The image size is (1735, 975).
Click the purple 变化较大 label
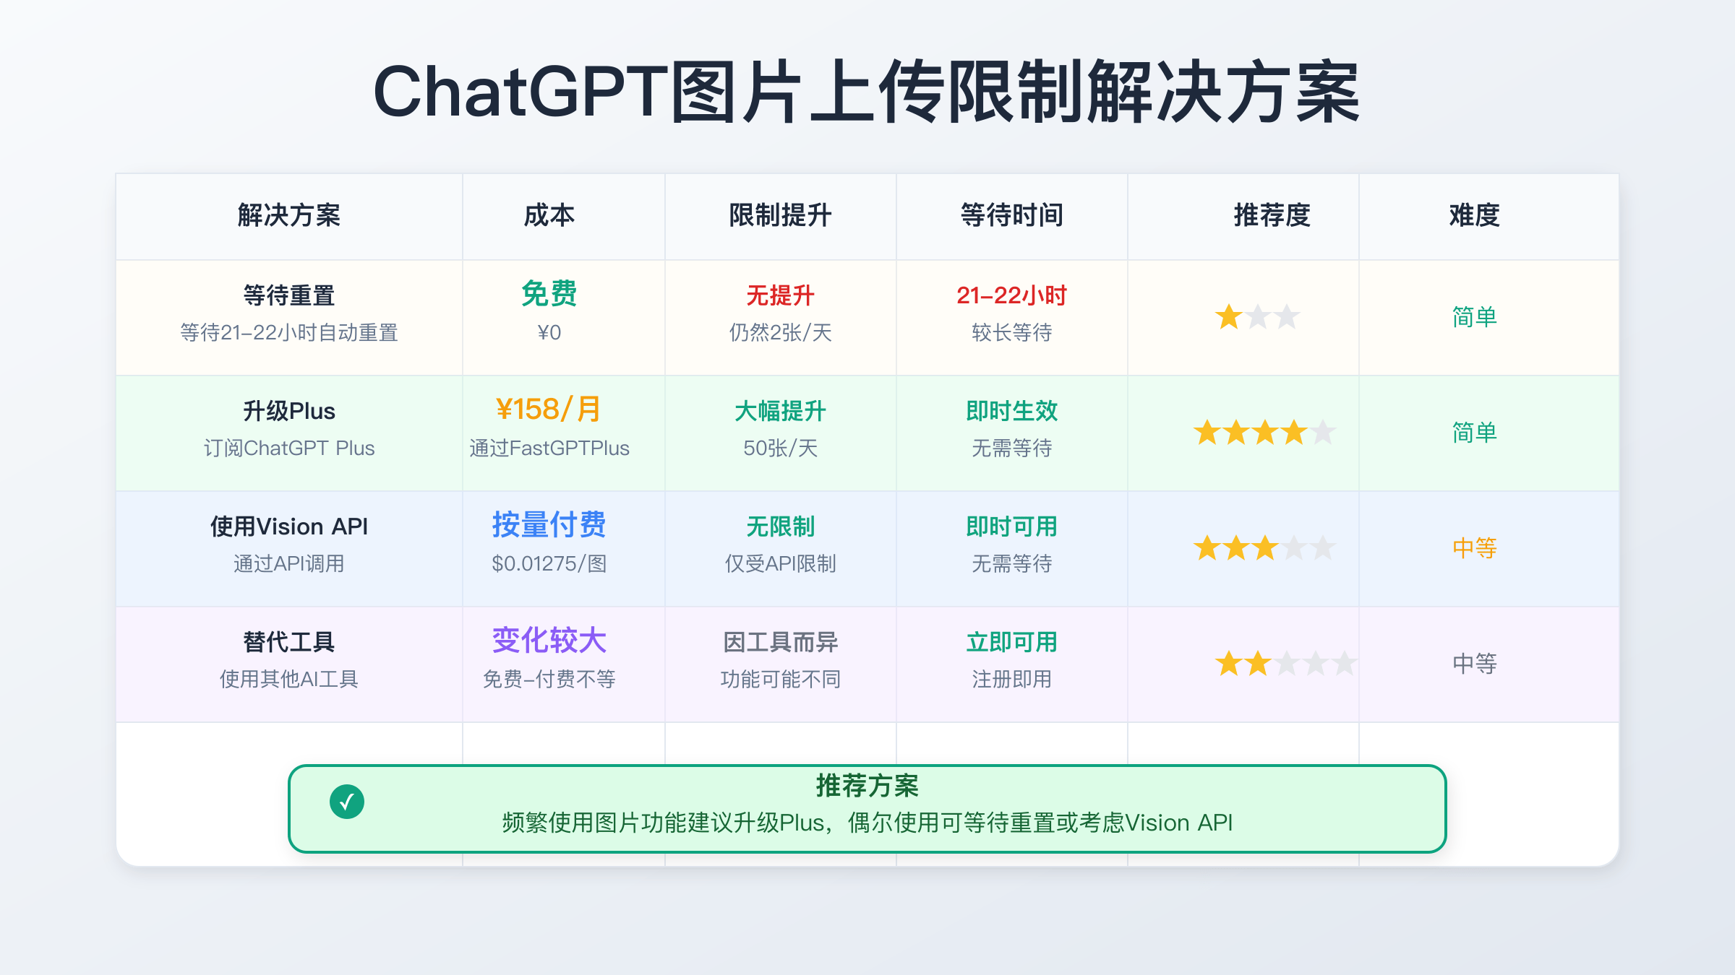pos(549,640)
